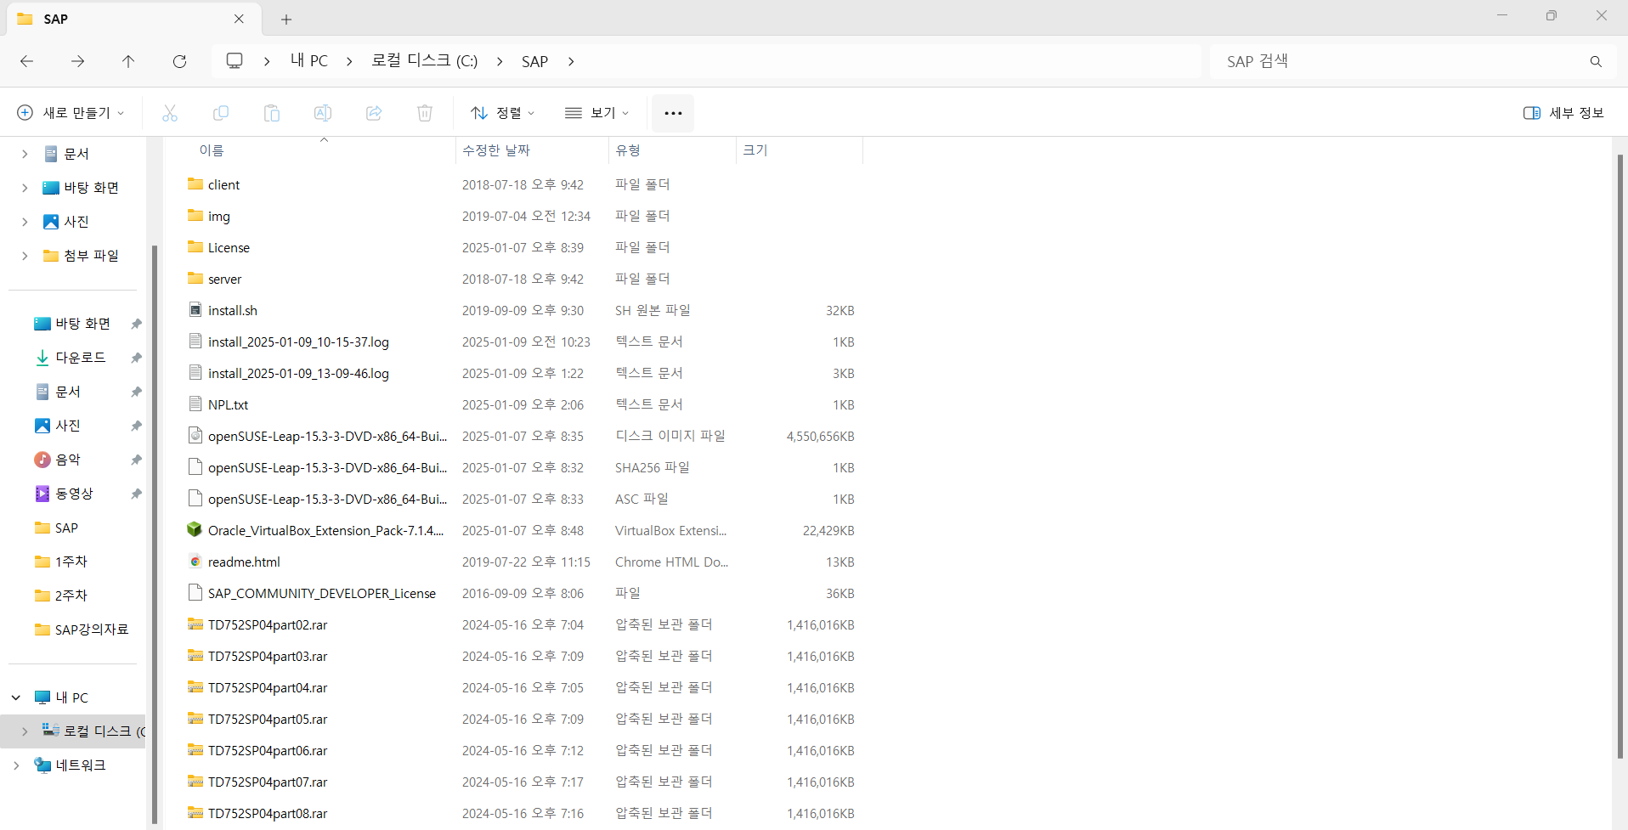Viewport: 1628px width, 830px height.
Task: Open the 새로 만들기 dropdown
Action: coord(71,113)
